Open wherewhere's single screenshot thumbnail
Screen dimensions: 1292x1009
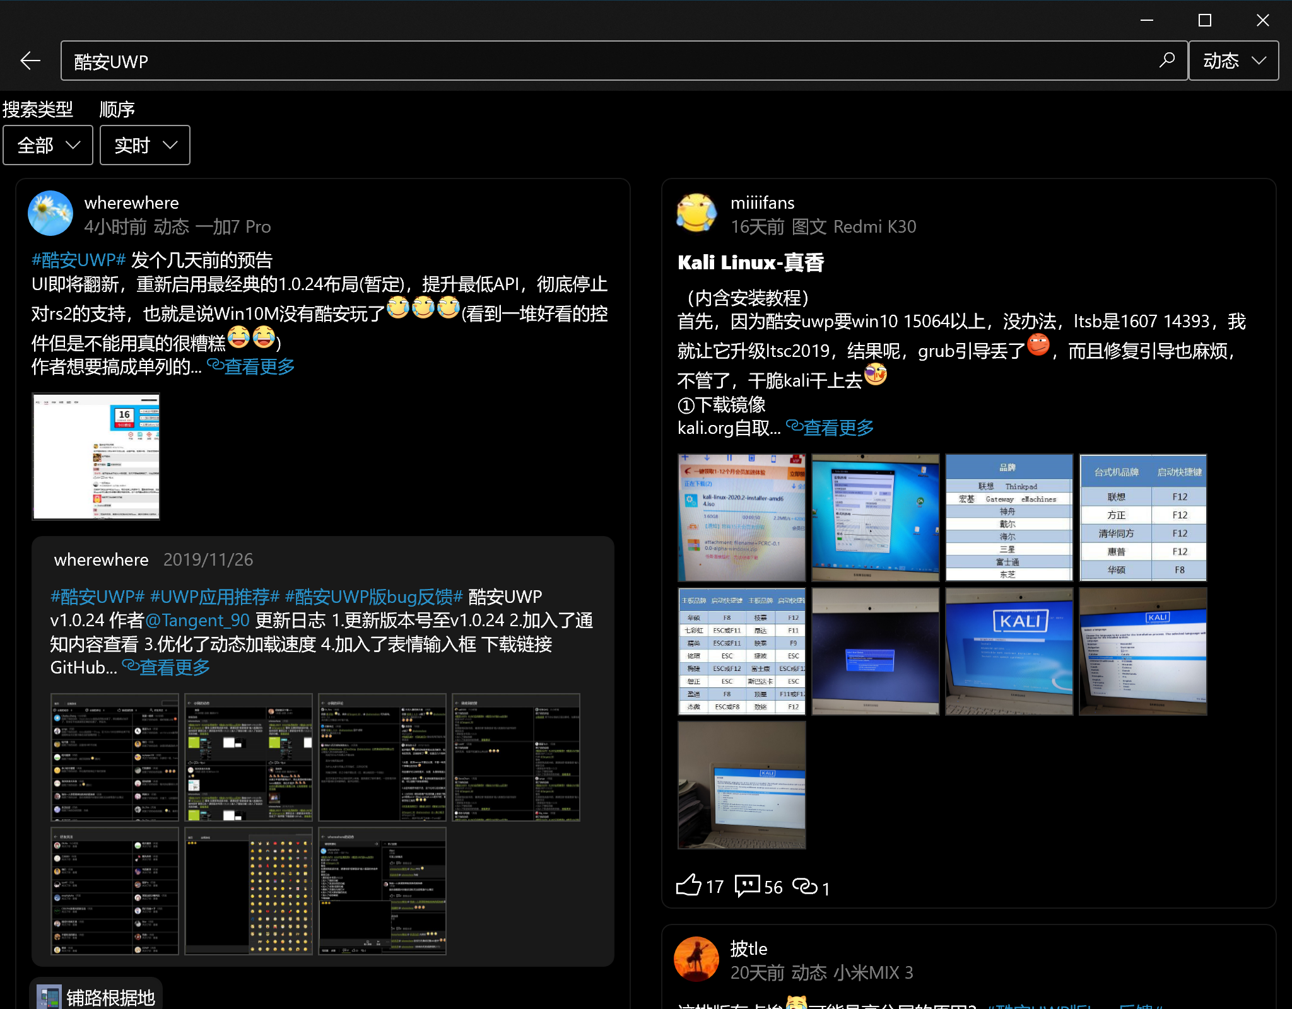(x=96, y=456)
